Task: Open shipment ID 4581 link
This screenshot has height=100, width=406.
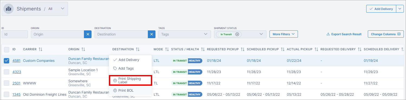Action: coord(16,61)
